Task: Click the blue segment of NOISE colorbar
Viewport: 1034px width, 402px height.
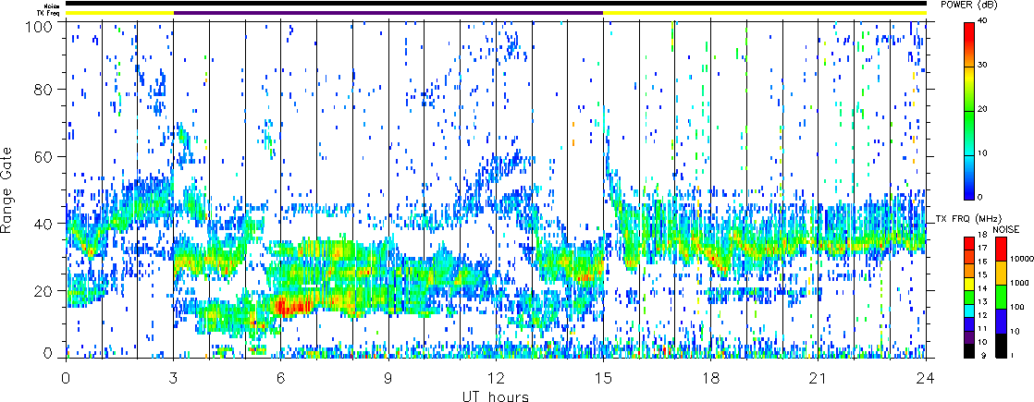Action: [x=1001, y=322]
